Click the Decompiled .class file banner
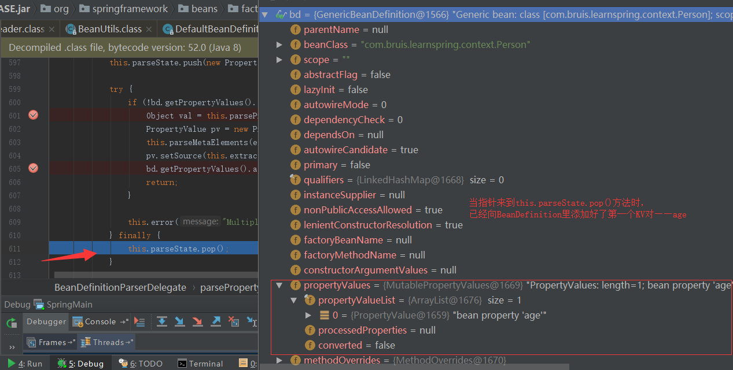Viewport: 733px width, 370px height. tap(129, 48)
